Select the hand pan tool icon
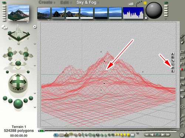This screenshot has height=138, width=185. 182,124
